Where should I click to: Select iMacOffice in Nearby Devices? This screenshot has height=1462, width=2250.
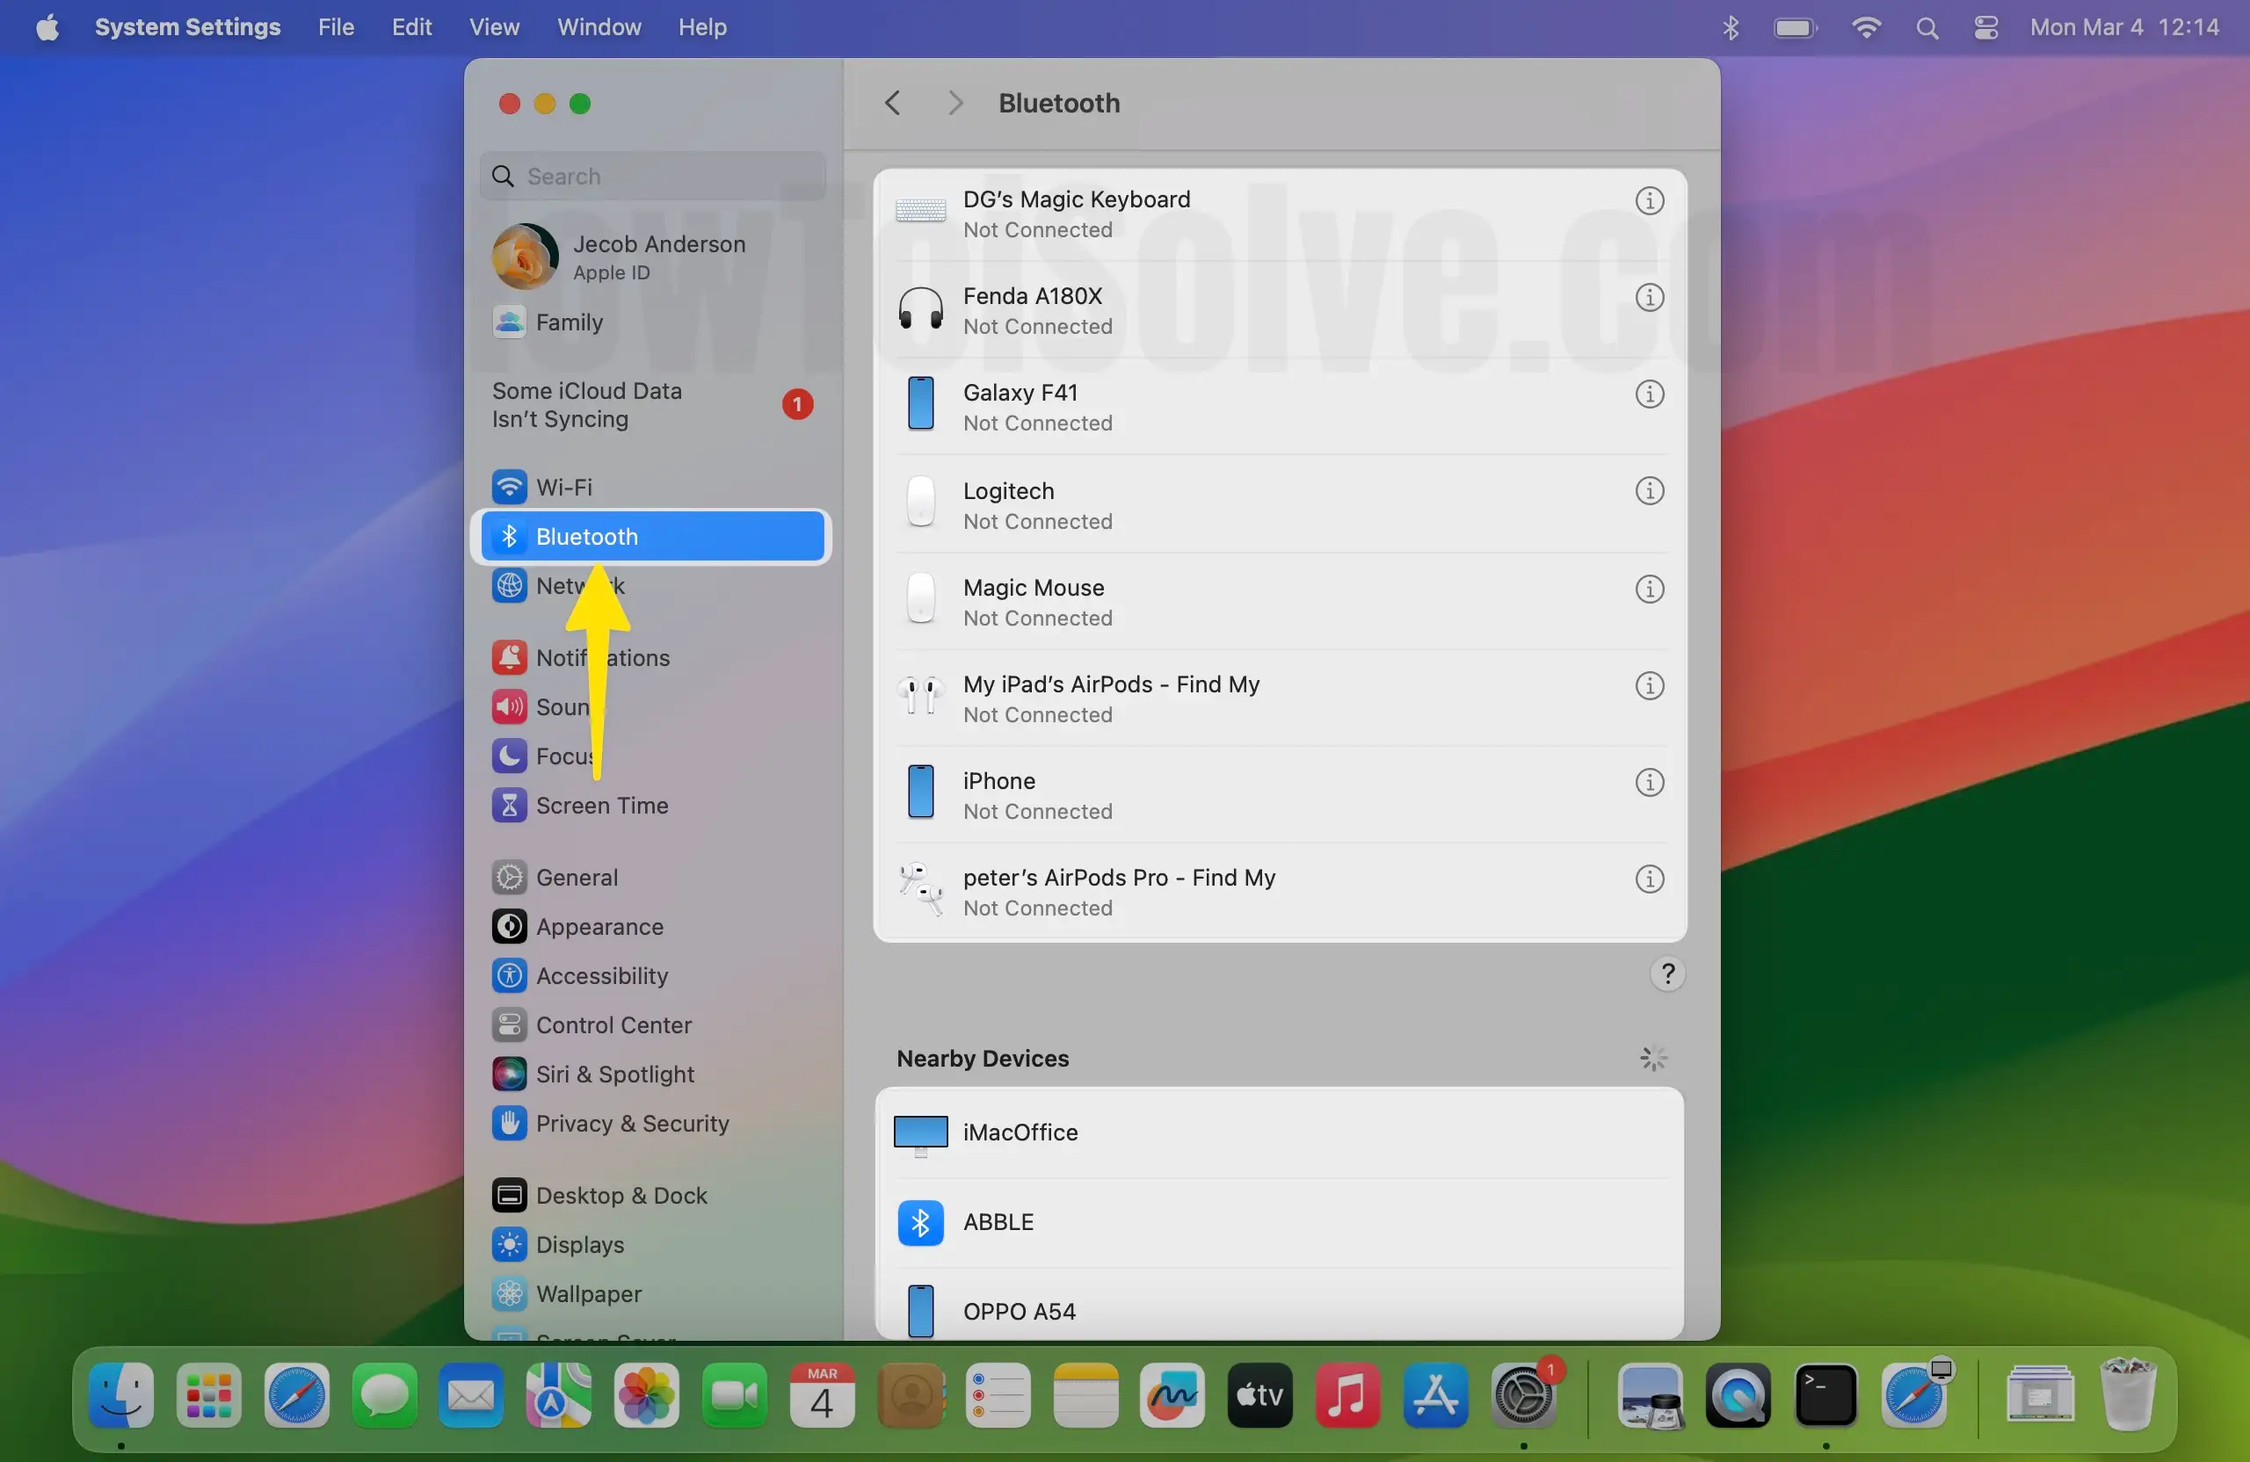pos(1020,1133)
